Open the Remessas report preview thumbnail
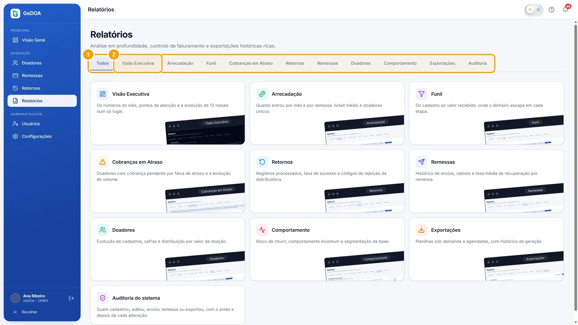 click(x=524, y=198)
